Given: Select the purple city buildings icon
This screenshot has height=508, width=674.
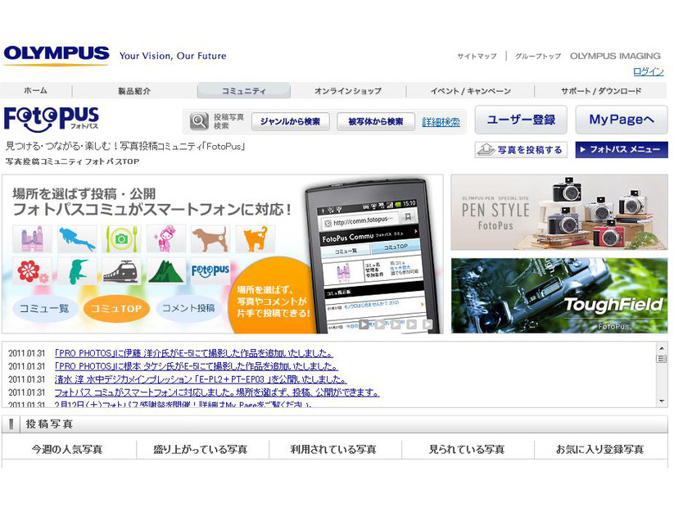Looking at the screenshot, I should (32, 238).
